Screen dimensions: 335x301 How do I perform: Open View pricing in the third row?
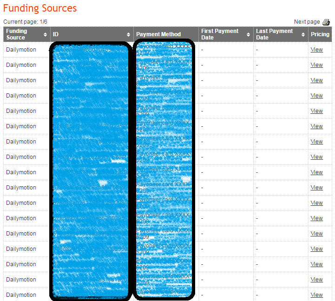(316, 80)
